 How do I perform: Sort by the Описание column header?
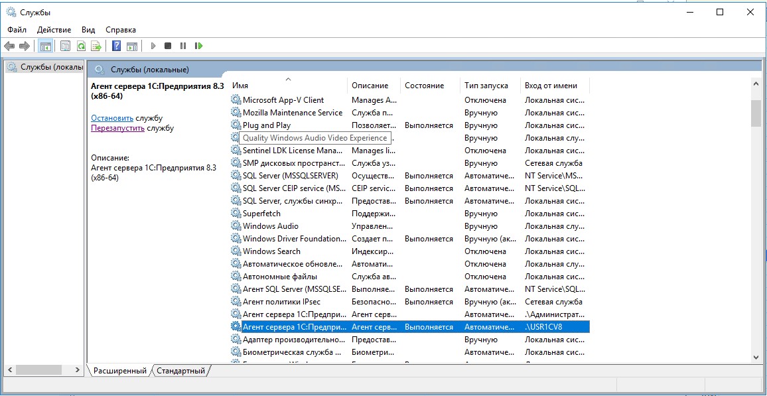click(374, 86)
